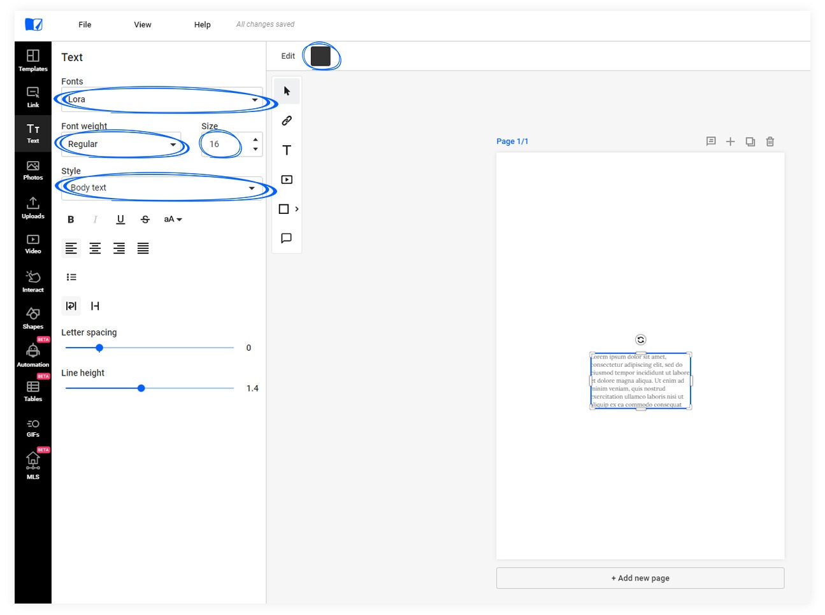Viewport: 825px width, 615px height.
Task: Click the Help menu item
Action: point(202,25)
